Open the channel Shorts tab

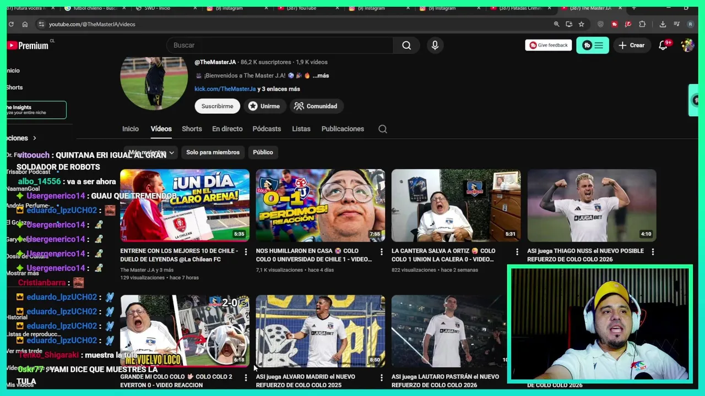(x=192, y=129)
